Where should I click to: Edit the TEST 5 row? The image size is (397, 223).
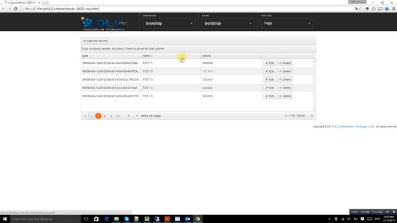[269, 96]
